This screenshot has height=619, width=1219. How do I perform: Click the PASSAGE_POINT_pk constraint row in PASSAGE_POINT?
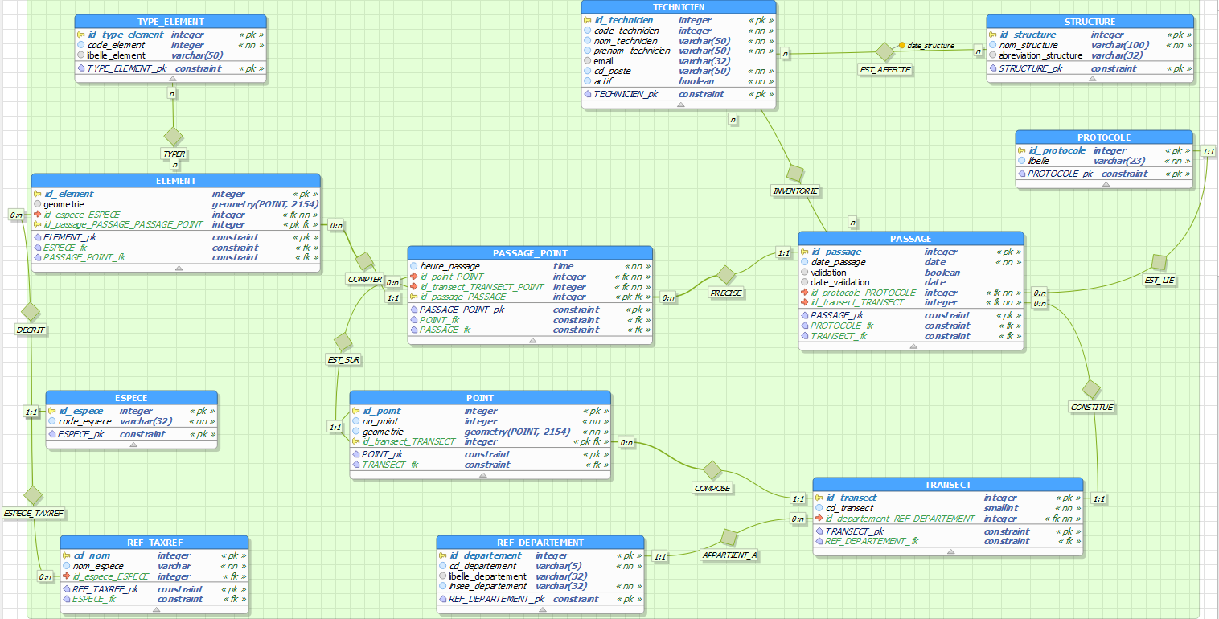point(531,309)
